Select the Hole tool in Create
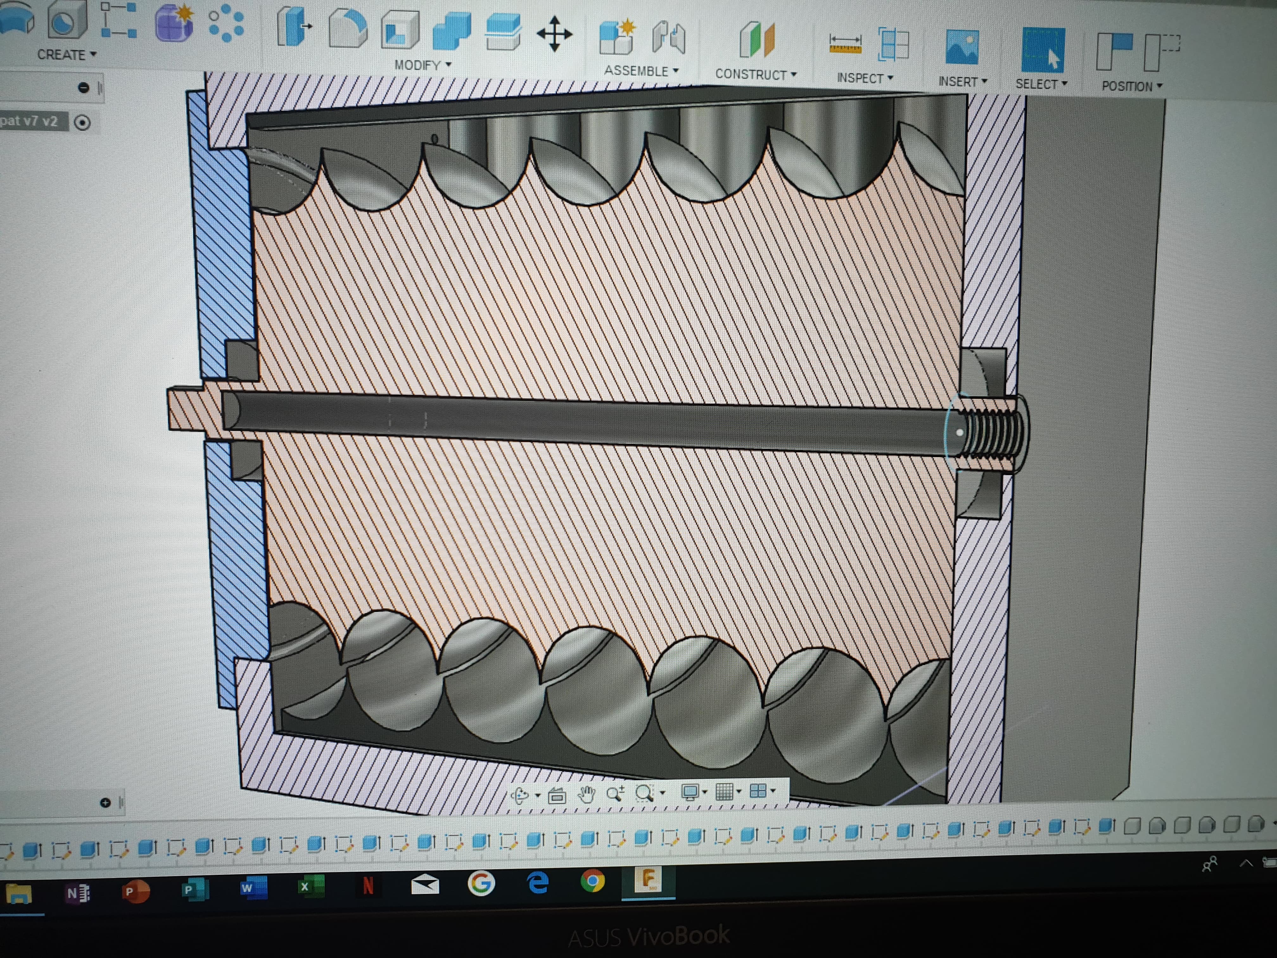1277x958 pixels. pos(67,21)
